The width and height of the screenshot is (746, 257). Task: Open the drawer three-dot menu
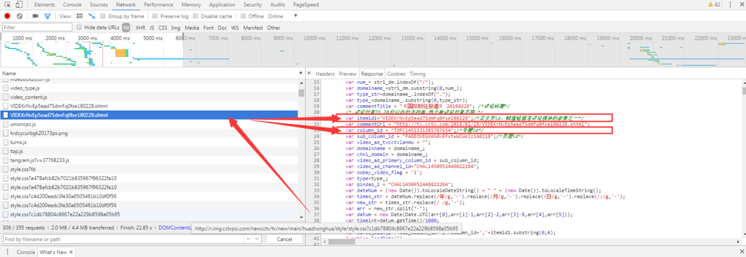(x=7, y=253)
